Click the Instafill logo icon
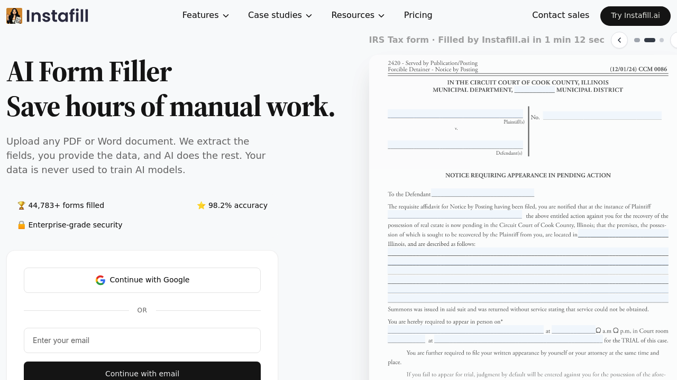Image resolution: width=677 pixels, height=380 pixels. tap(14, 16)
